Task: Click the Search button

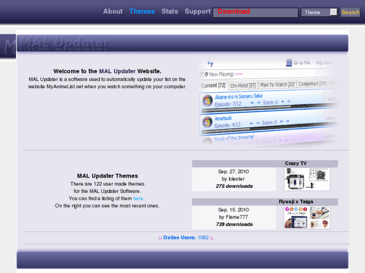Action: point(350,13)
